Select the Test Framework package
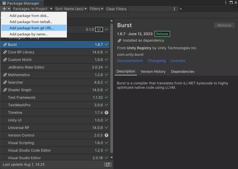The height and width of the screenshot is (169, 238). pos(55,97)
